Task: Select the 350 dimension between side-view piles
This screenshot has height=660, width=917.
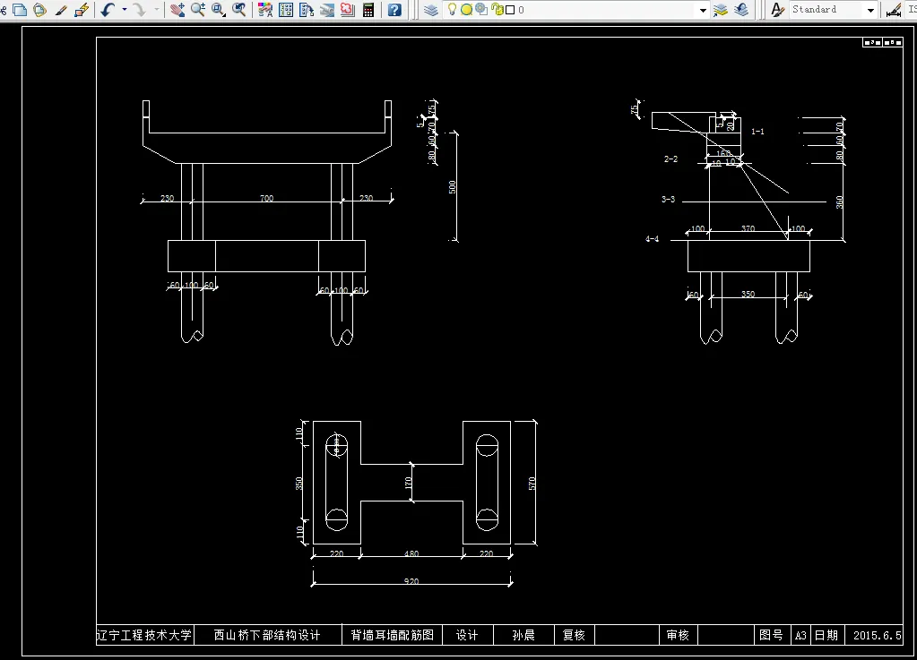Action: 748,294
